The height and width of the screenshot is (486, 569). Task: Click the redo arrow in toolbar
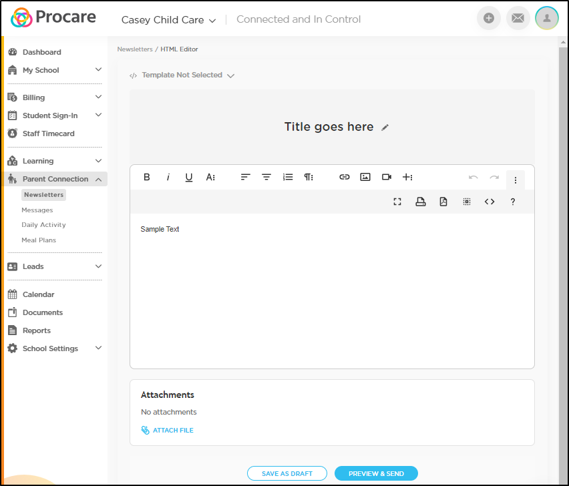coord(494,178)
